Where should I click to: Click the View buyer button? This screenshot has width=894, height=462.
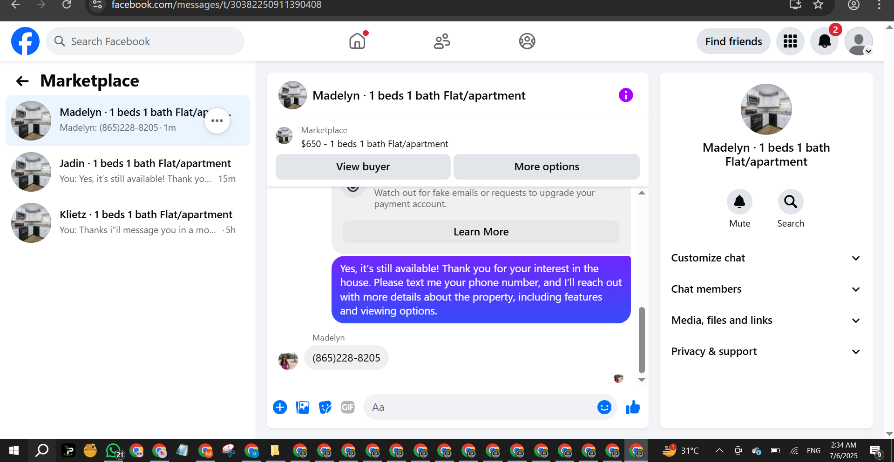coord(363,167)
